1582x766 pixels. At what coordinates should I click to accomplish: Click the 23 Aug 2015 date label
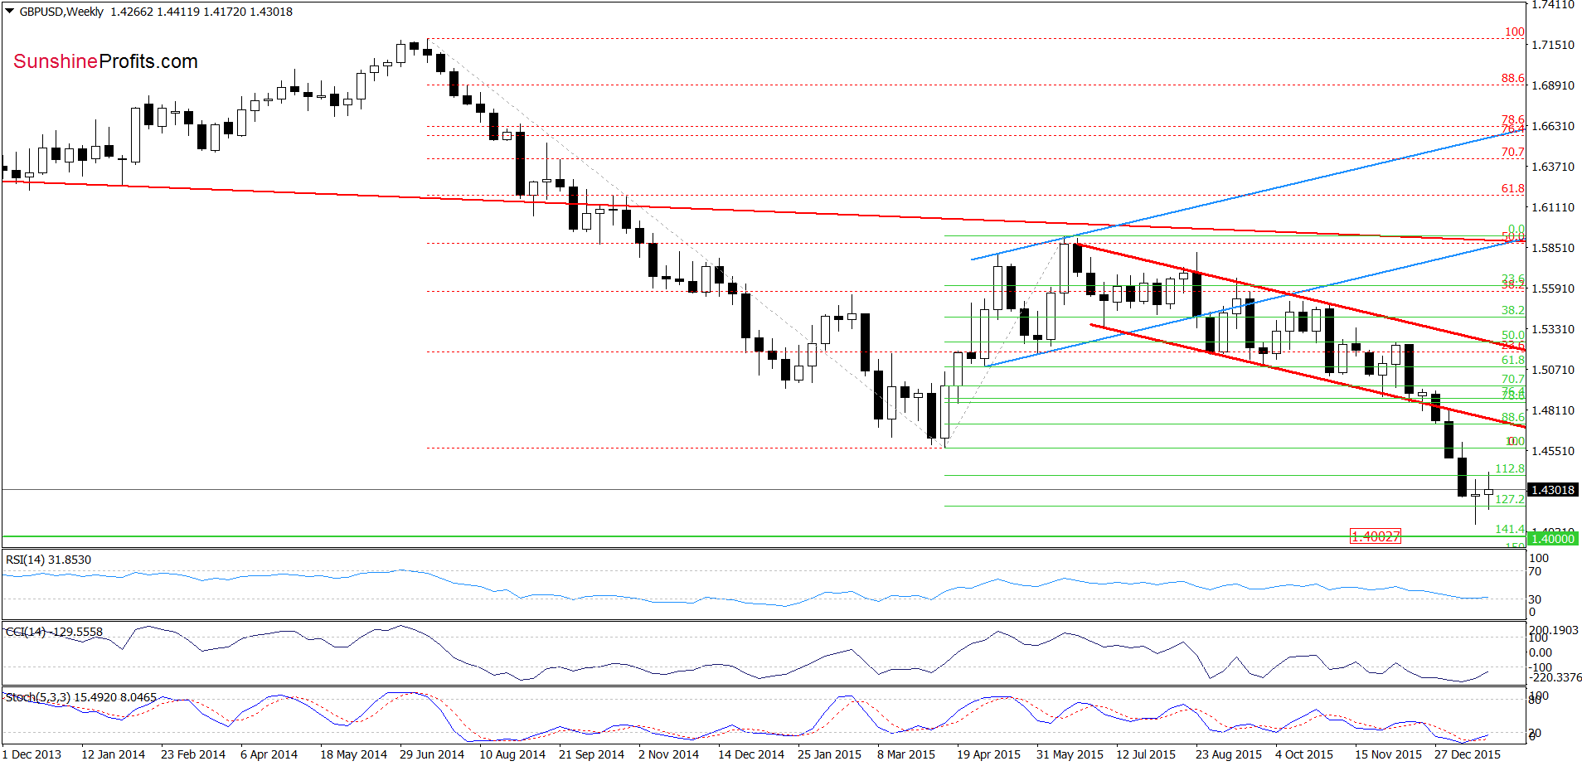(1229, 754)
